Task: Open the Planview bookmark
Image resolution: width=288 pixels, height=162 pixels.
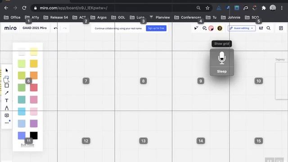Action: [160, 18]
